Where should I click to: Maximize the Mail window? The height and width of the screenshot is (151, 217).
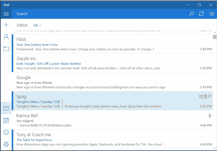[199, 5]
